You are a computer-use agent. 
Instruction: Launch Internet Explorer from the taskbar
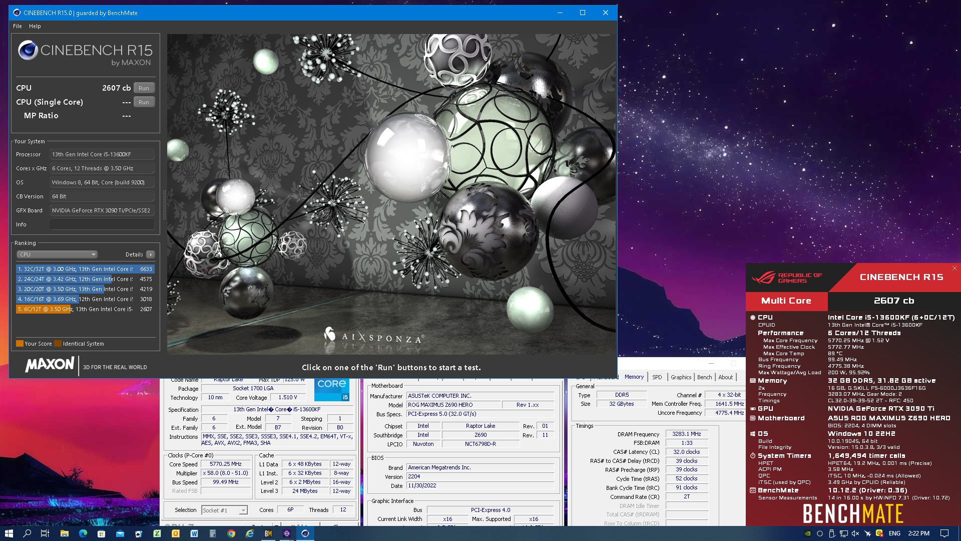[250, 533]
